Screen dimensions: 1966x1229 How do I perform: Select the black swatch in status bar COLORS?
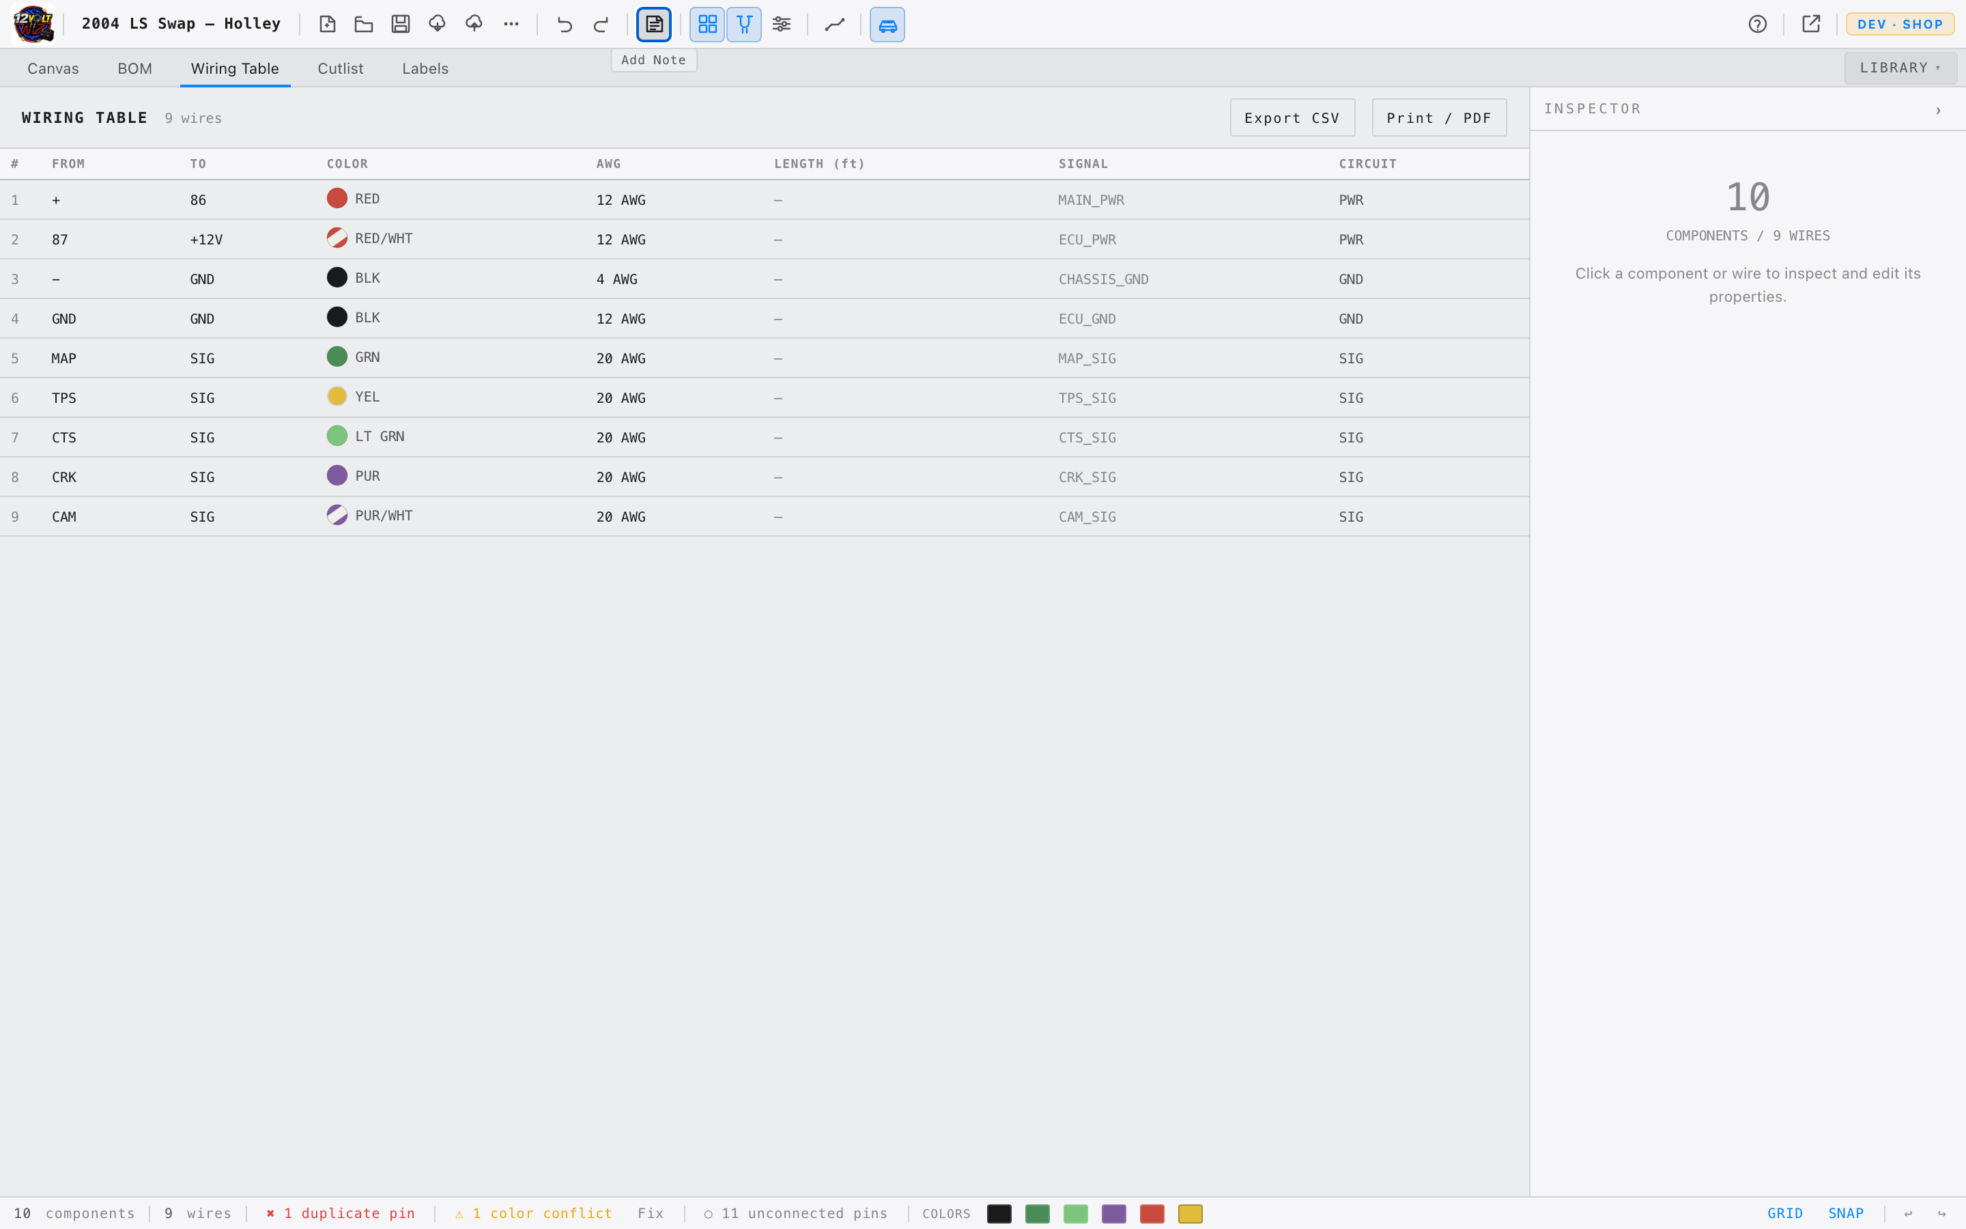coord(999,1213)
